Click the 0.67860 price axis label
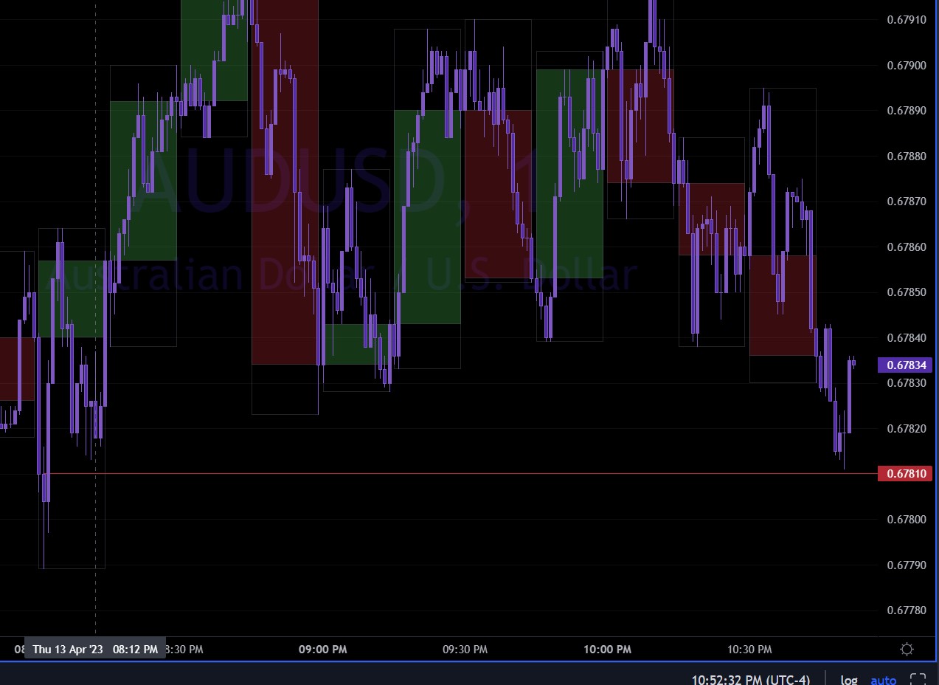939x685 pixels. point(906,247)
